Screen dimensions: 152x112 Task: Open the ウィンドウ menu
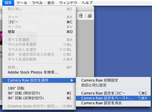click(x=68, y=3)
